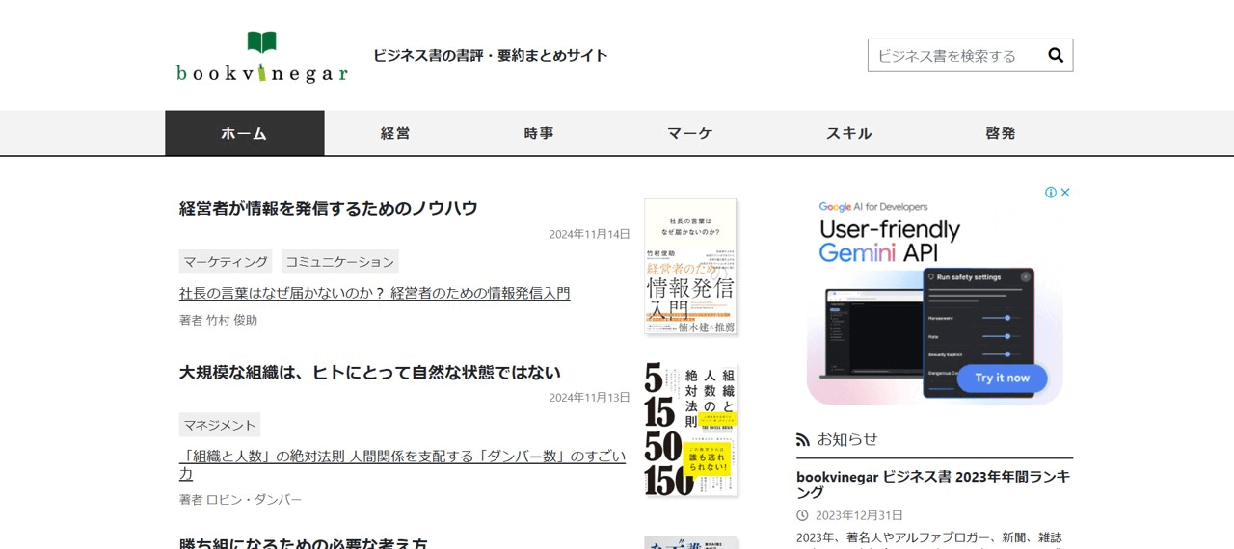Click the search magnifier icon
This screenshot has width=1234, height=549.
(x=1056, y=55)
